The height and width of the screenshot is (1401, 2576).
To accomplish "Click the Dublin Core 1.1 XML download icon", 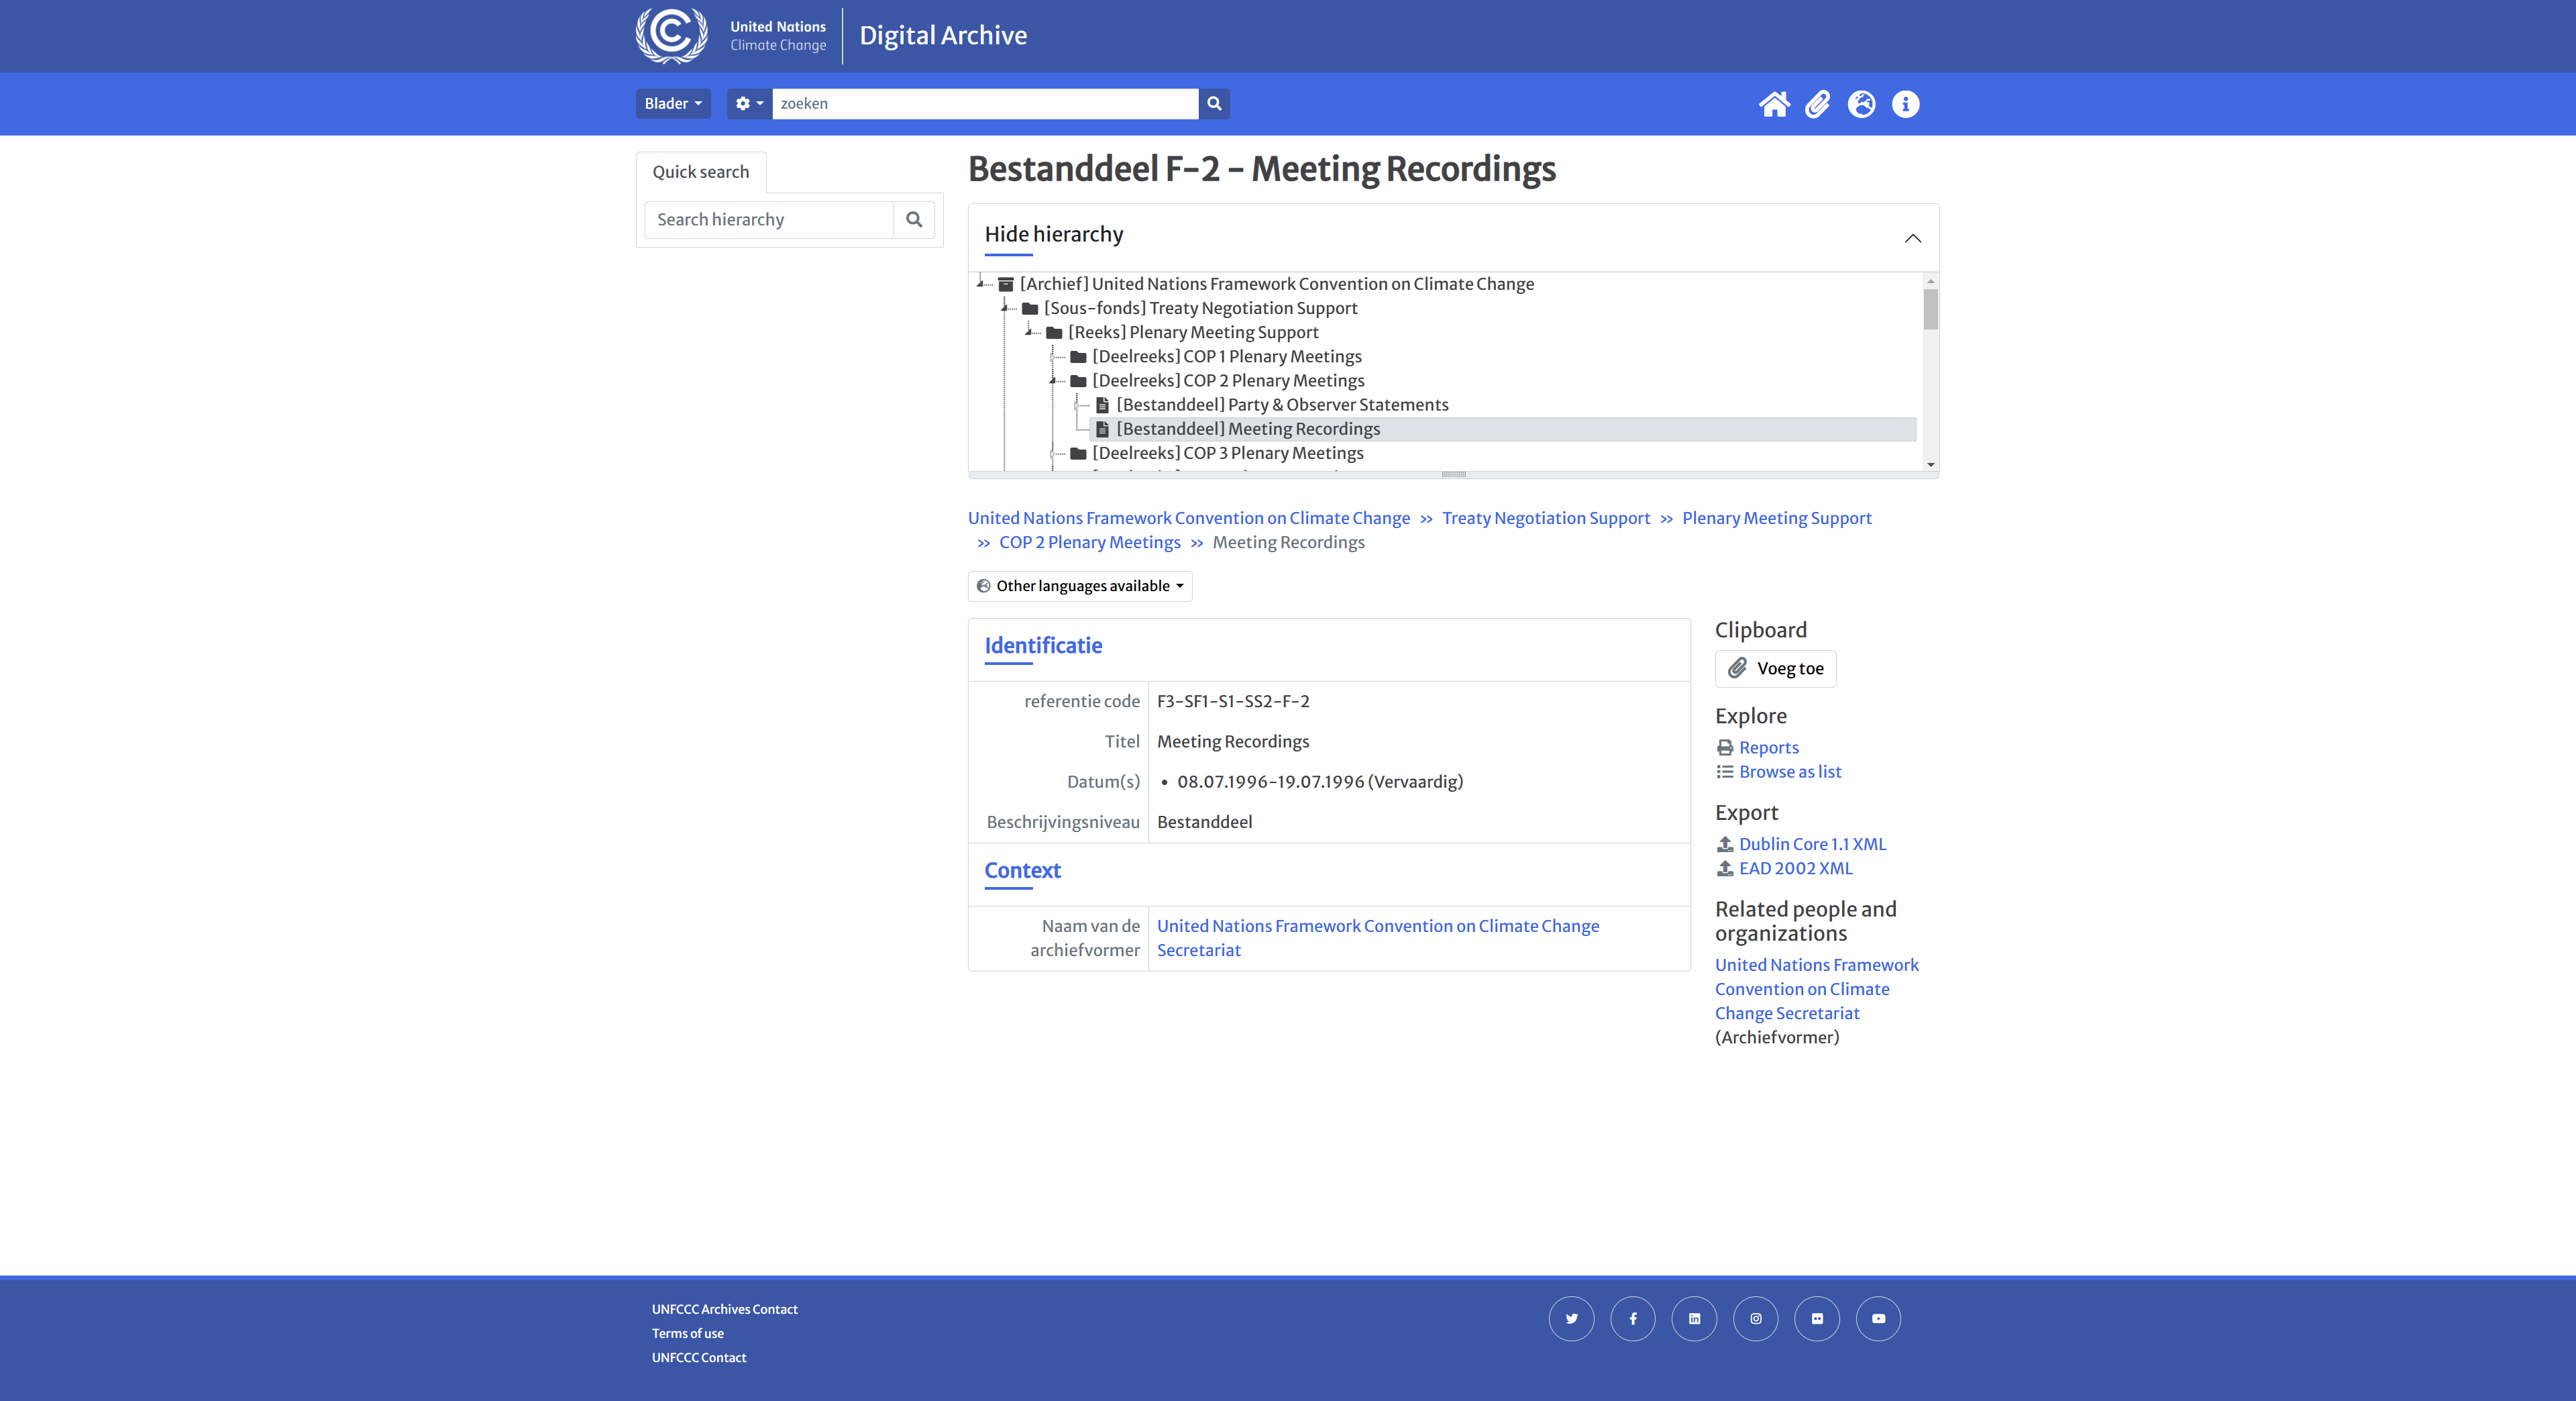I will point(1724,843).
